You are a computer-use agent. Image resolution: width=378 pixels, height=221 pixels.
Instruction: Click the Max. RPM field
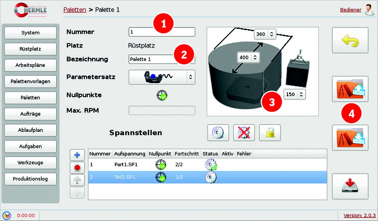click(x=162, y=110)
